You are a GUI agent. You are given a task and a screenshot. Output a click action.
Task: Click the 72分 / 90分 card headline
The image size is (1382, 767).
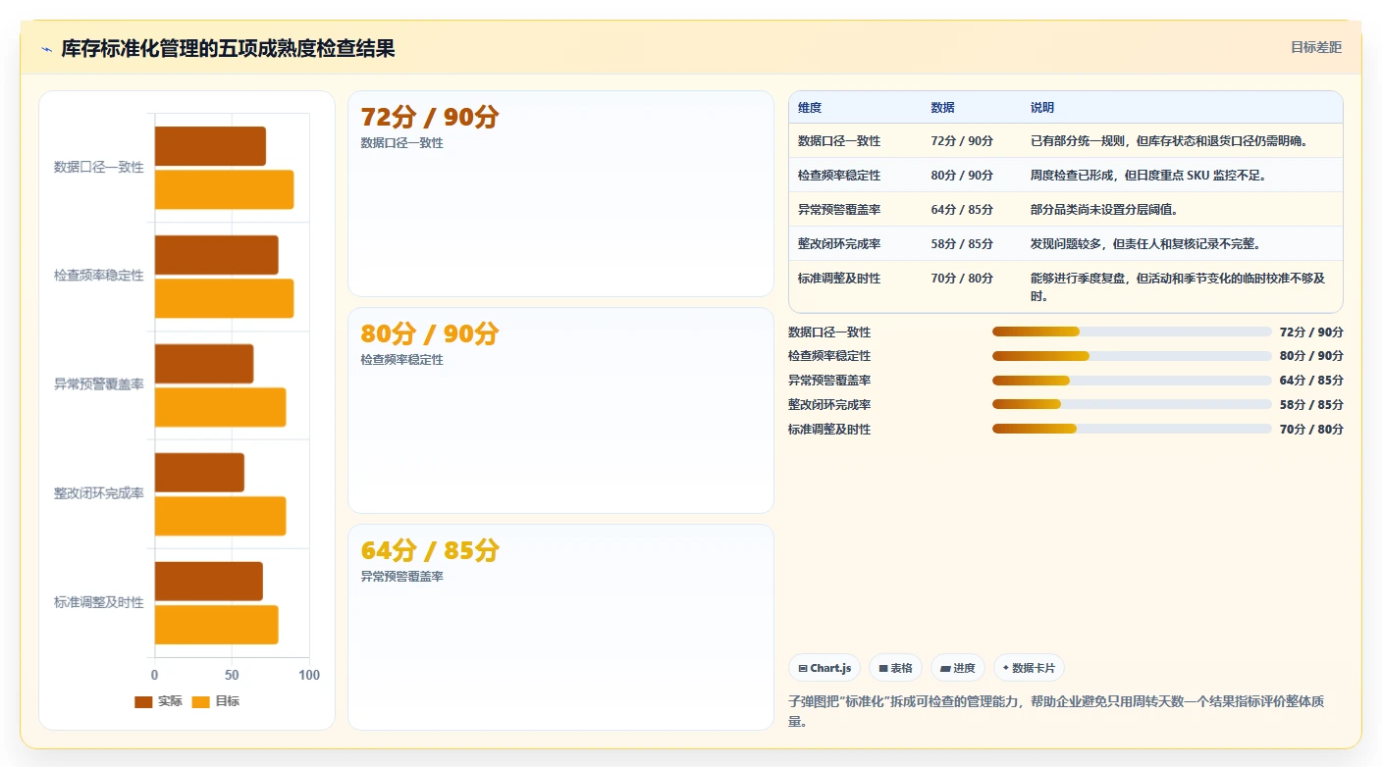(x=430, y=117)
